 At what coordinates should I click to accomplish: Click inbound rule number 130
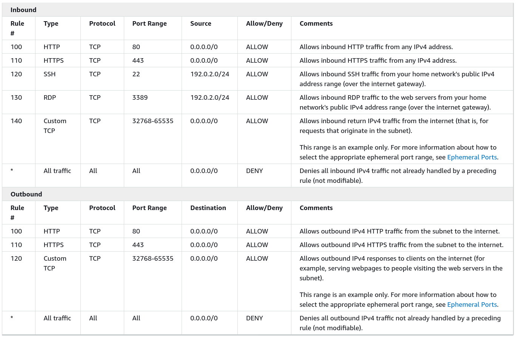[x=16, y=97]
